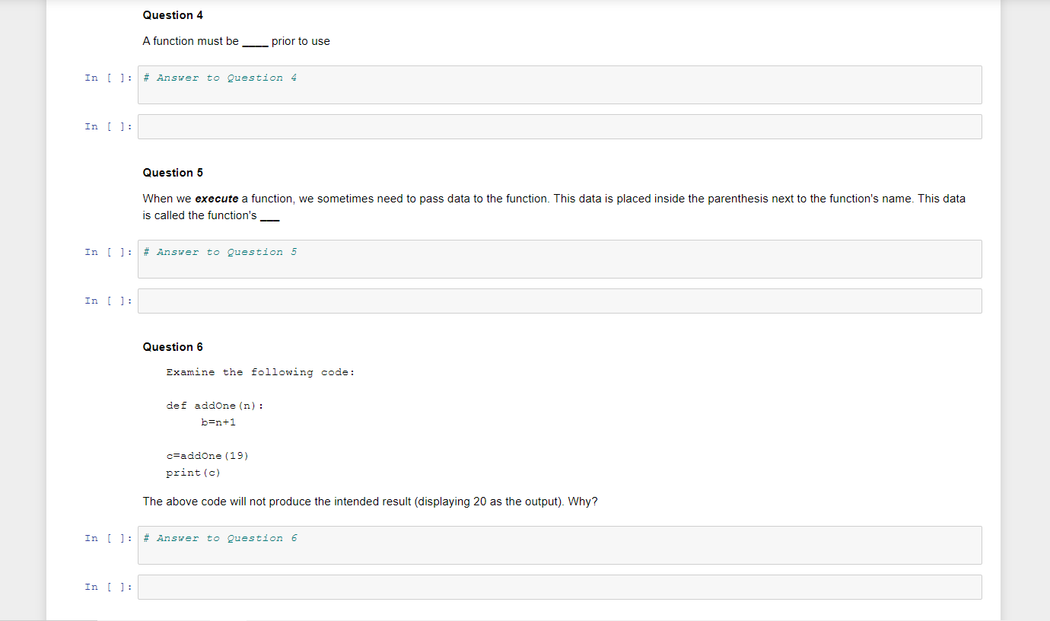1050x621 pixels.
Task: Select the Question 4 heading cell
Action: click(173, 15)
